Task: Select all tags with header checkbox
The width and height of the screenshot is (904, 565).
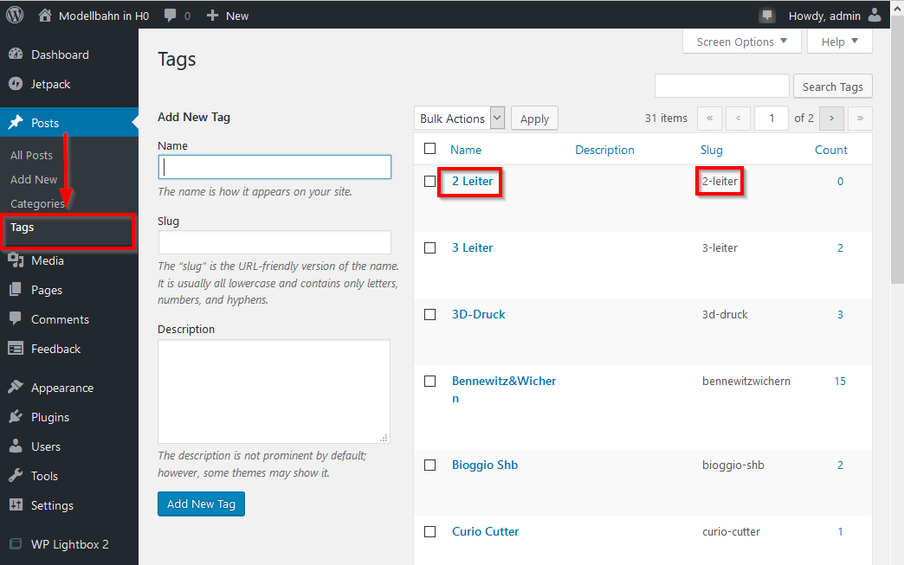Action: pos(429,149)
